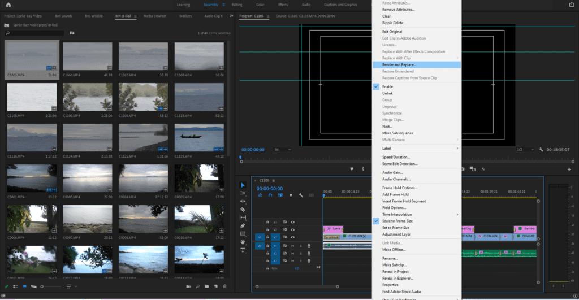Toggle timeline Captions CC button
579x300 pixels.
(x=312, y=195)
